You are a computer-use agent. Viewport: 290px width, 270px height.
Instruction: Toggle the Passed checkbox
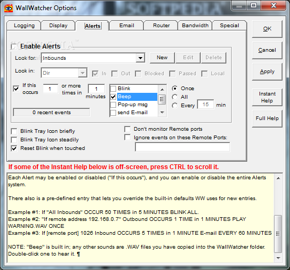tap(172, 74)
